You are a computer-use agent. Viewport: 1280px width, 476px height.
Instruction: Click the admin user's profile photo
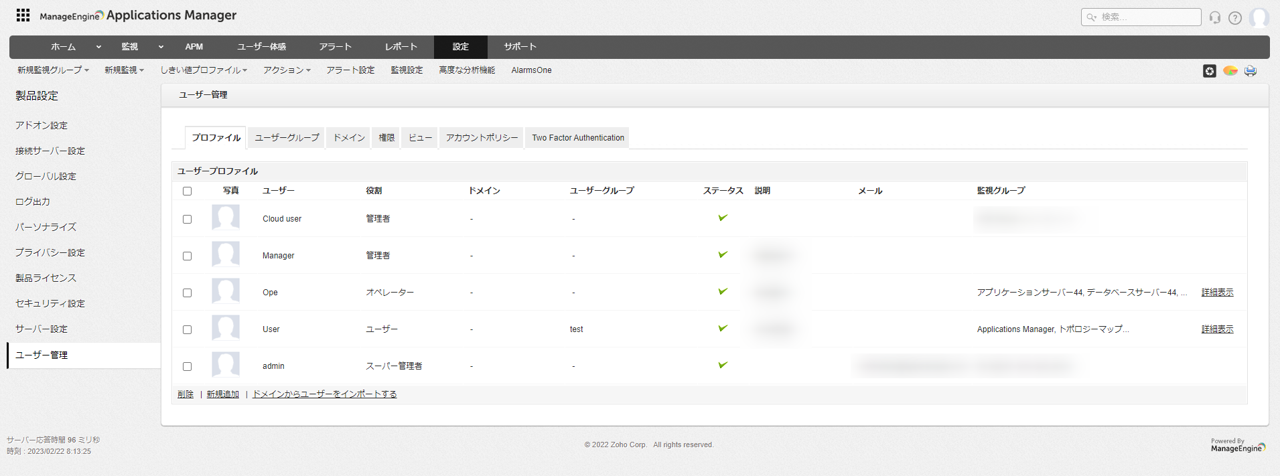(226, 366)
